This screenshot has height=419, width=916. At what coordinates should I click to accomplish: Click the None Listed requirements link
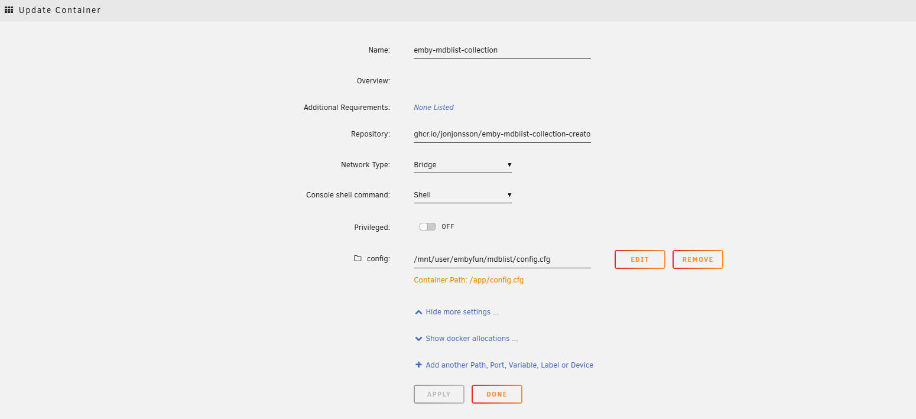tap(433, 108)
